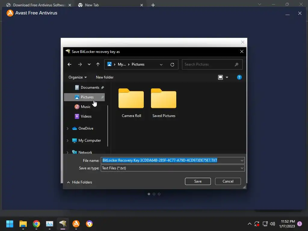
Task: Open the browser tab search chevron
Action: [x=260, y=4]
